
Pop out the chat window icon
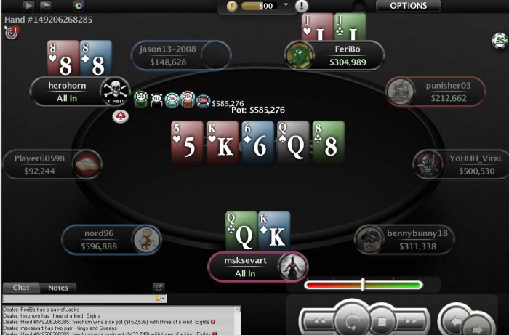(159, 287)
